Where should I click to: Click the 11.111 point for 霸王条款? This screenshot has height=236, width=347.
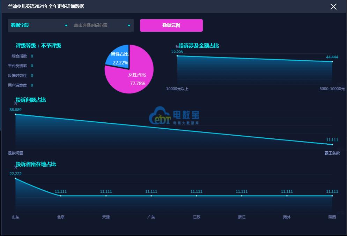pyautogui.click(x=332, y=145)
